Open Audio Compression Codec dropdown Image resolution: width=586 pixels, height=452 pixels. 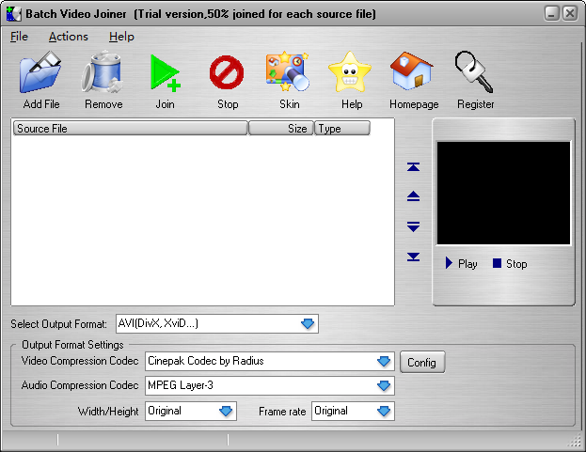[x=384, y=385]
